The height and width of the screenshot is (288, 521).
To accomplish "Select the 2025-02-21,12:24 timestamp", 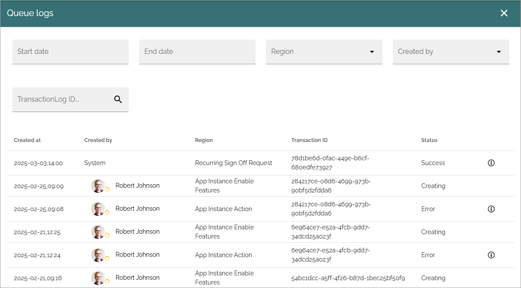I will click(37, 255).
